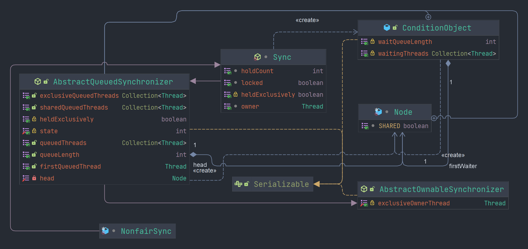
Task: Click the exclusiveQueuedThreads field name
Action: click(x=79, y=96)
